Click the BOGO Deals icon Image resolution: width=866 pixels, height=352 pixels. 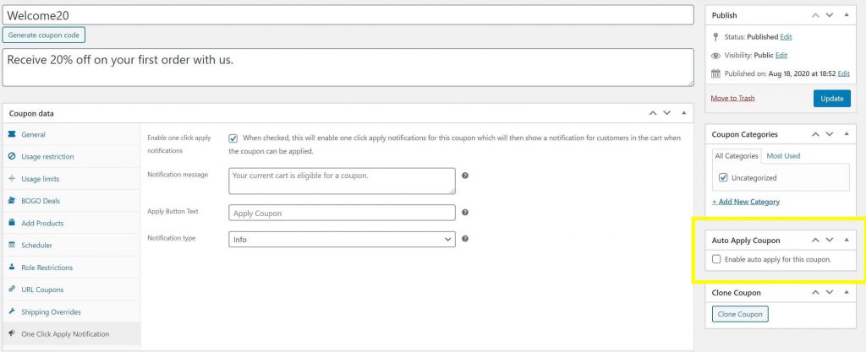tap(12, 201)
